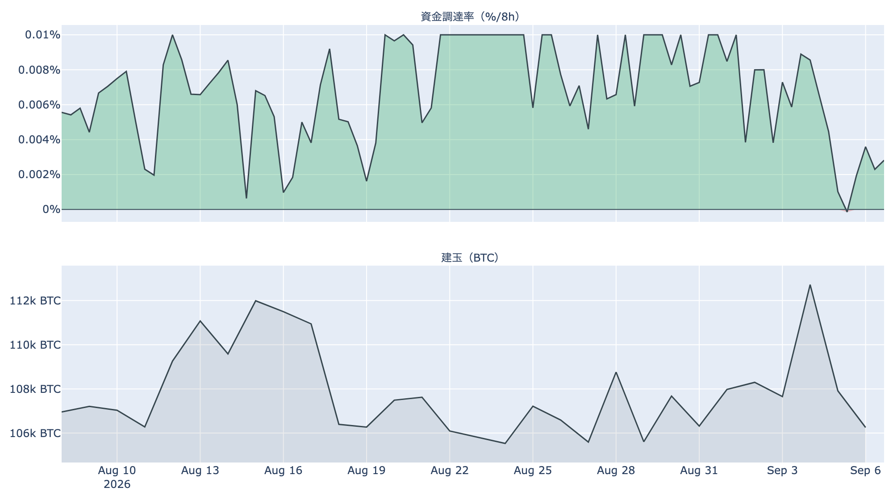This screenshot has width=893, height=500.
Task: Click the Aug 19 date label
Action: (367, 471)
